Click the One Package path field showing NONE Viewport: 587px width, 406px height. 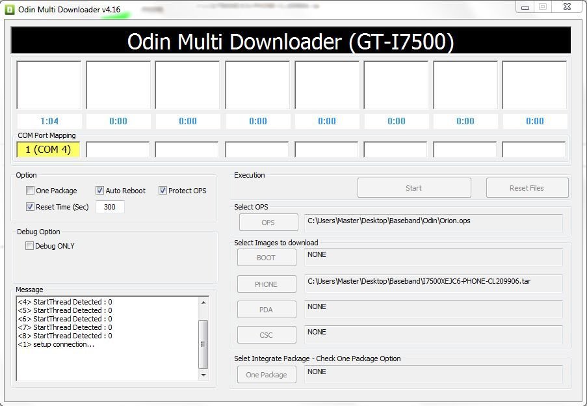click(x=434, y=374)
